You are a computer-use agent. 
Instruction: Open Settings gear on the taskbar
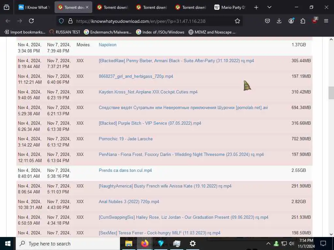[x=192, y=243]
